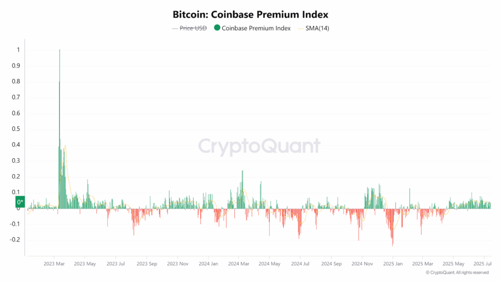Click the CryptoQuant watermark logo
The width and height of the screenshot is (501, 281).
[x=259, y=145]
